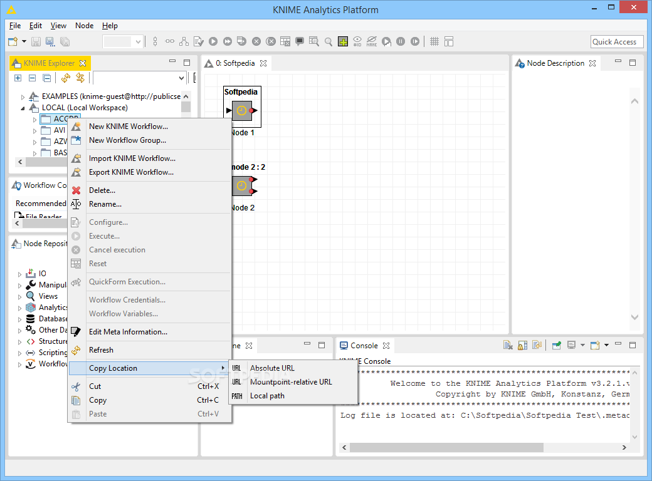Viewport: 652px width, 481px height.
Task: Toggle the hide node NAME icon
Action: point(372,41)
